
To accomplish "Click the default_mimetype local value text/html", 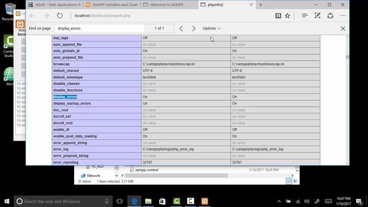I will pos(149,77).
